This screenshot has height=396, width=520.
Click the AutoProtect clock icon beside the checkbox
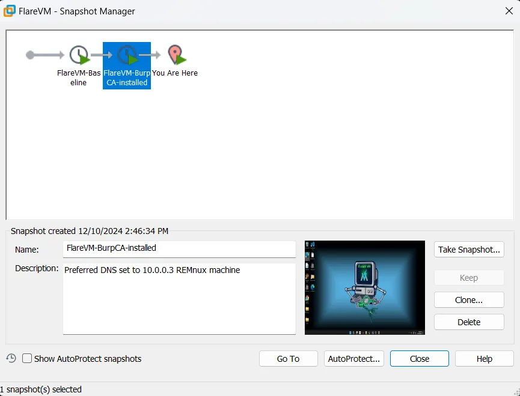tap(11, 358)
